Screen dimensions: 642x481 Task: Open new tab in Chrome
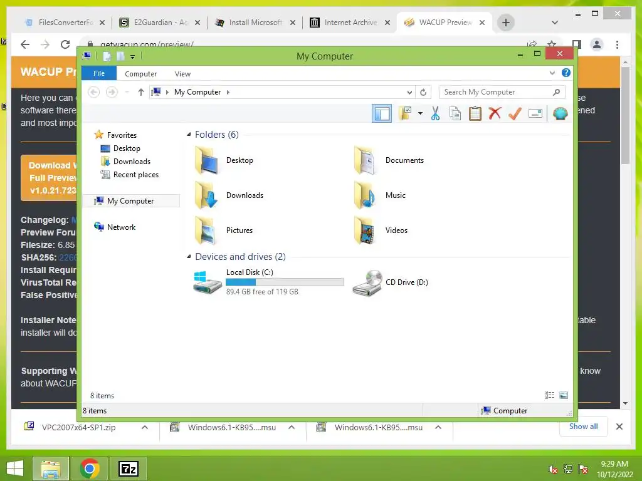(506, 23)
